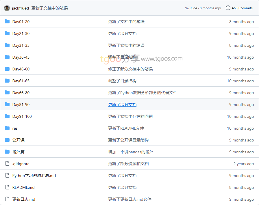The image size is (259, 205).
Task: Open commit hash 7a798e4
Action: 190,8
